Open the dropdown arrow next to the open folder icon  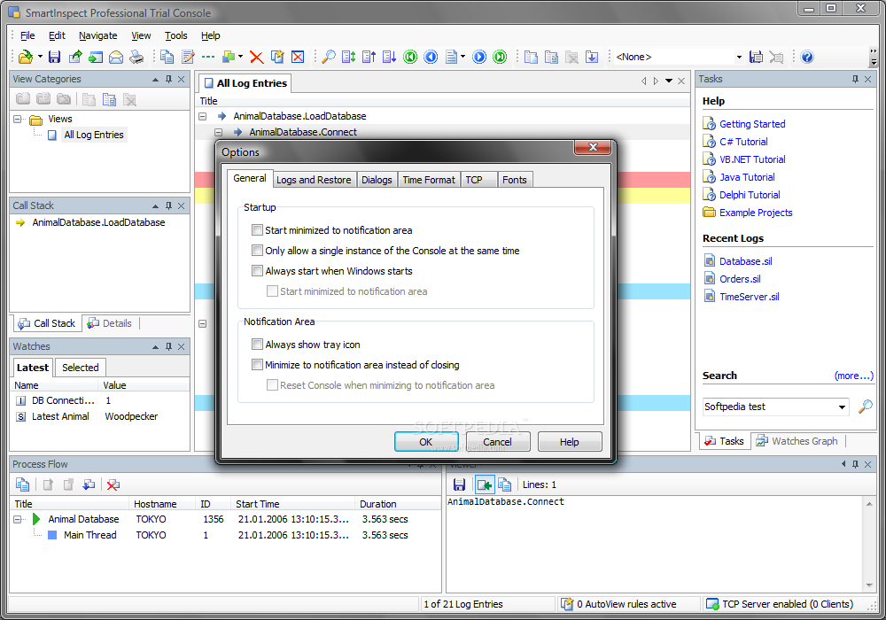[x=40, y=57]
